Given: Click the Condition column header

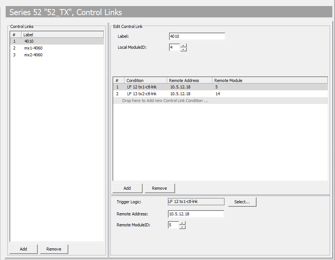Looking at the screenshot, I should [145, 80].
